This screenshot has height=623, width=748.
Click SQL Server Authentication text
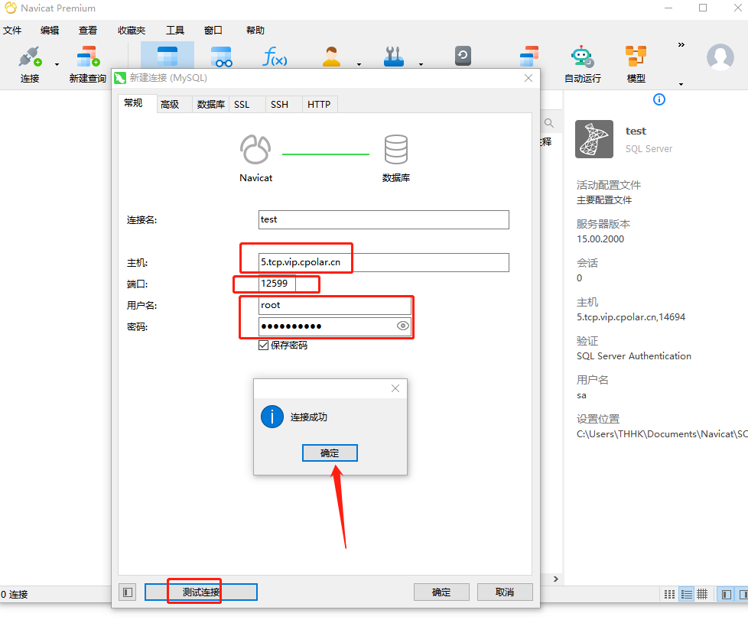633,356
